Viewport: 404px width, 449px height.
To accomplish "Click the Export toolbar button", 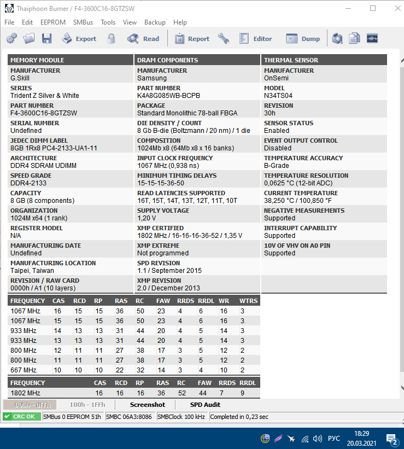I will (79, 39).
